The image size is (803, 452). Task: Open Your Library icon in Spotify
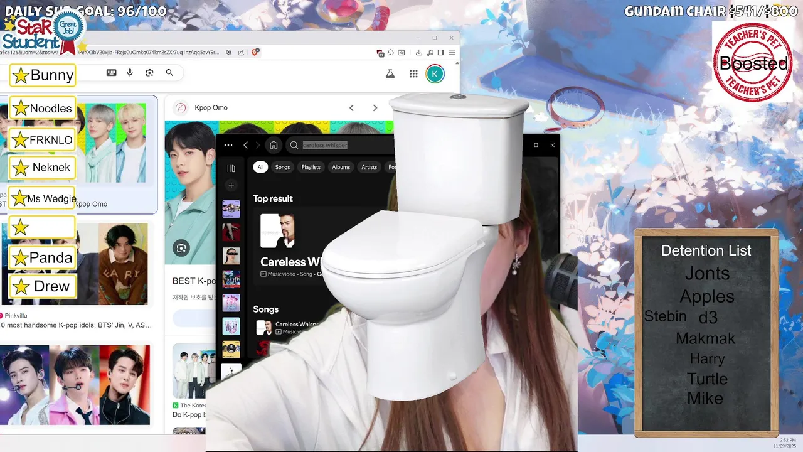click(x=231, y=168)
